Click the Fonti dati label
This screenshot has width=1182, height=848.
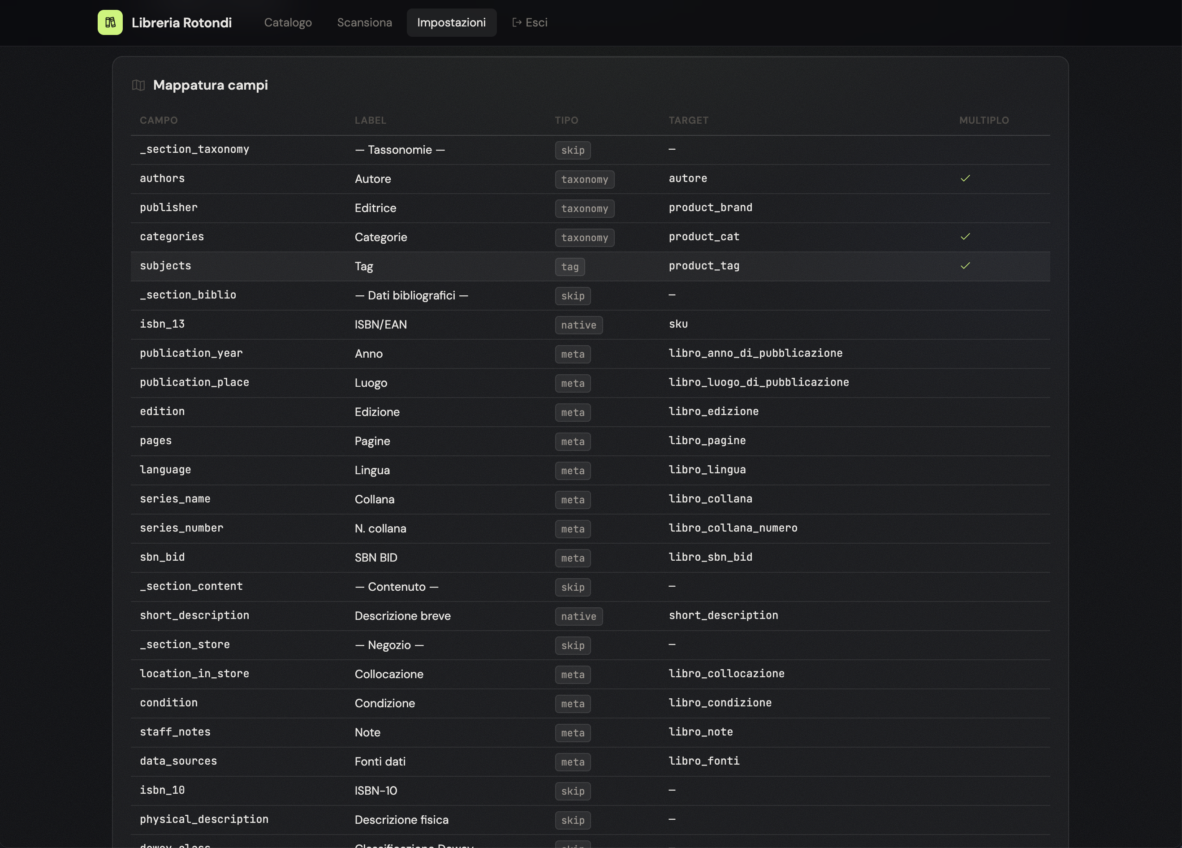pos(380,762)
